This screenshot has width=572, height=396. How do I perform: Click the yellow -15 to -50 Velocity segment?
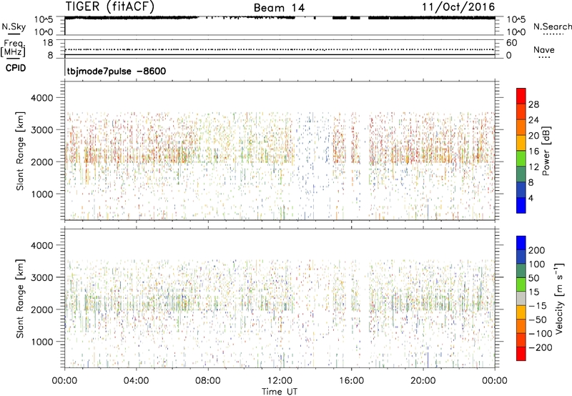coord(521,312)
